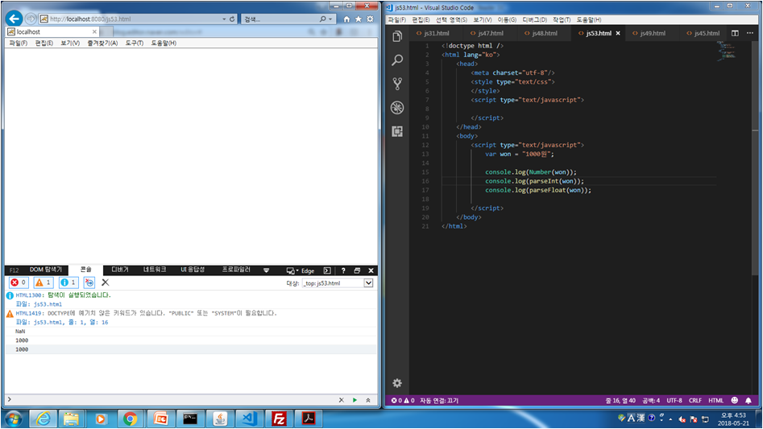Expand console input to multiline mode
This screenshot has height=429, width=763.
(x=368, y=400)
